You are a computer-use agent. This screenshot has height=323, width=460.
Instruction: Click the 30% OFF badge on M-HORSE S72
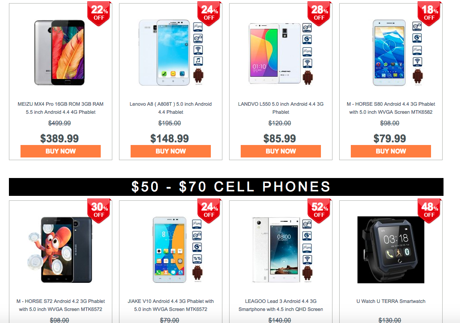(99, 211)
